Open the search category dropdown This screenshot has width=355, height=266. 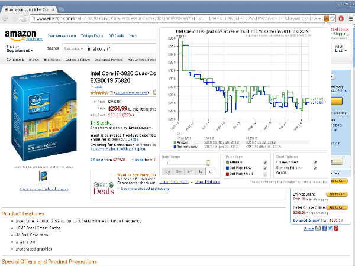point(73,48)
